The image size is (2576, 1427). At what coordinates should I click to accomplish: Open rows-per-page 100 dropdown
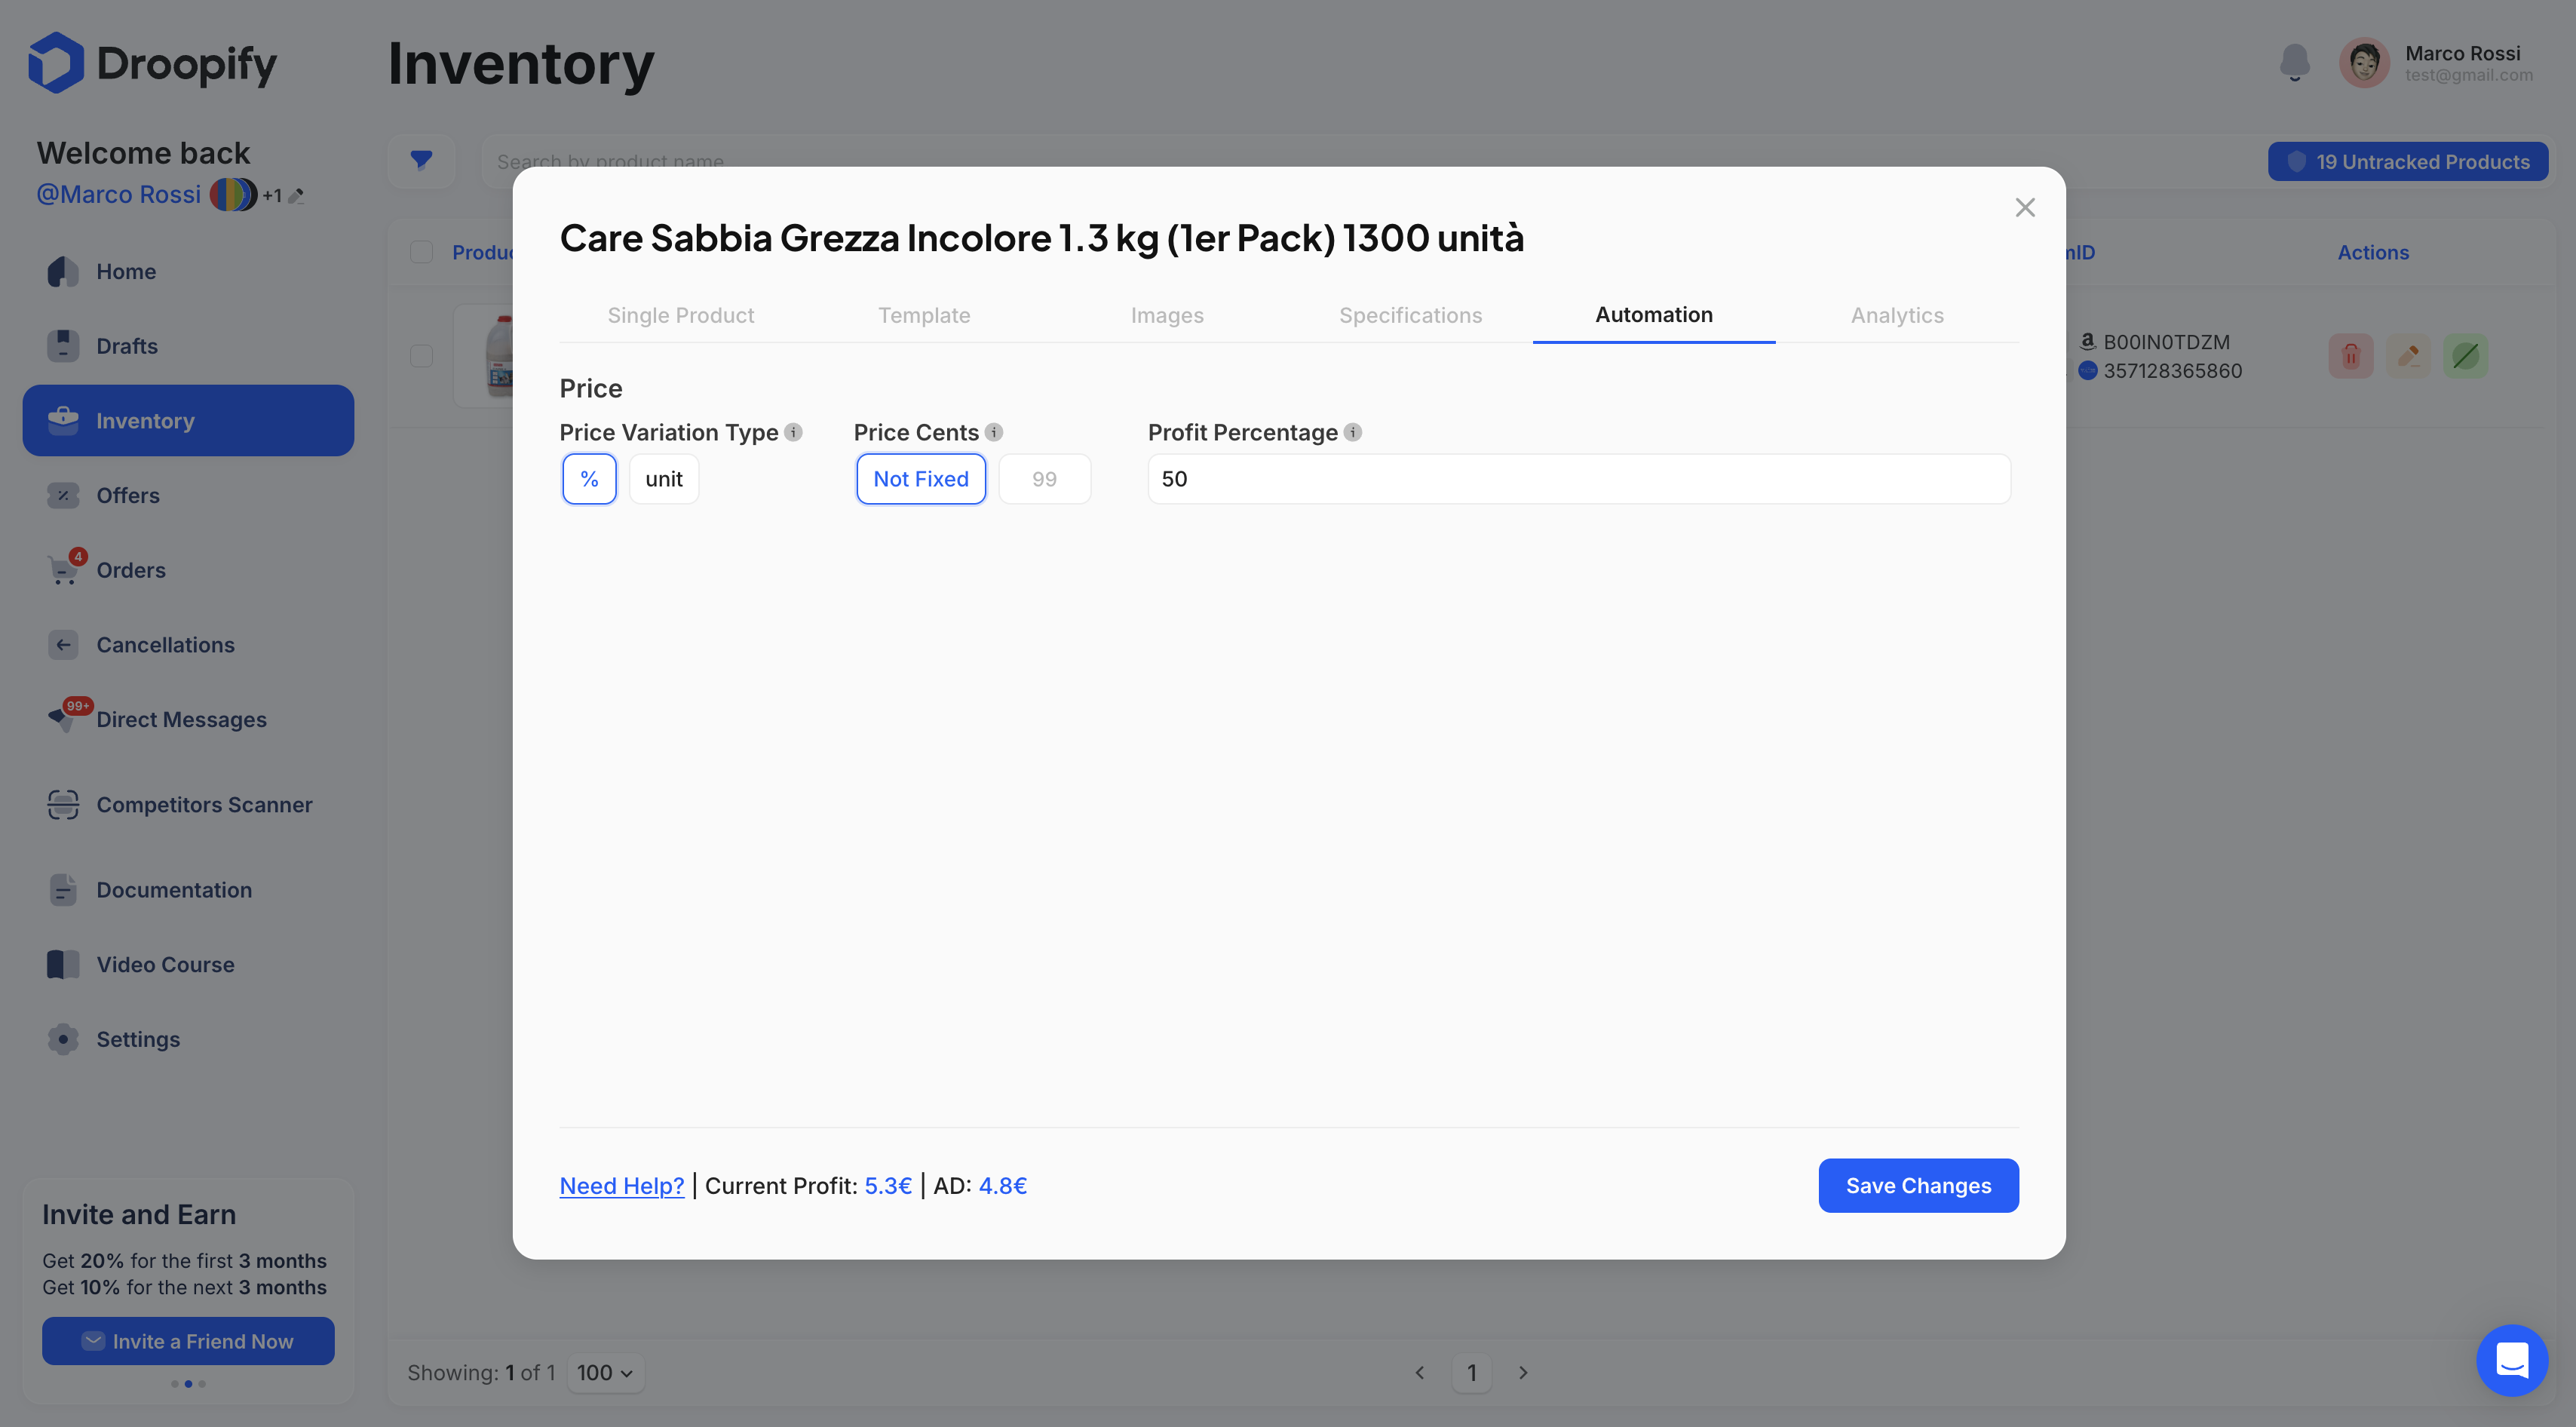605,1373
